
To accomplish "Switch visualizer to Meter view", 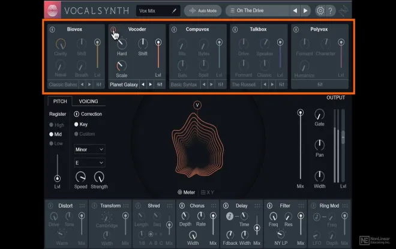I will pyautogui.click(x=186, y=193).
